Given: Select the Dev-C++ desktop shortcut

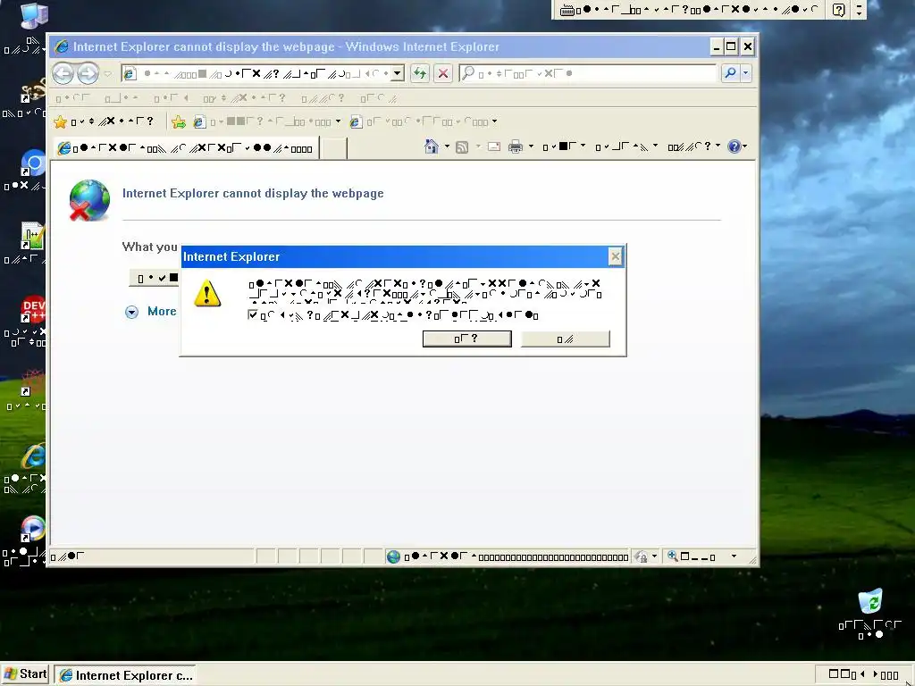Looking at the screenshot, I should coord(33,309).
